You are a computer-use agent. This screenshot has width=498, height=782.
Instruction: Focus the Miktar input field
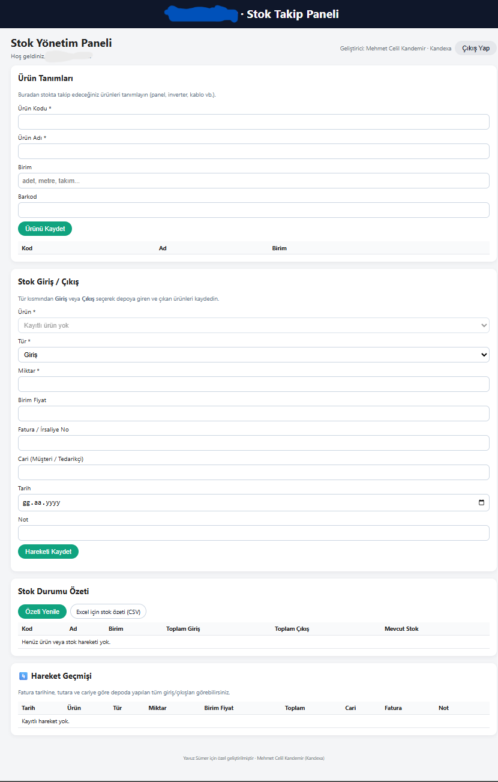(253, 384)
